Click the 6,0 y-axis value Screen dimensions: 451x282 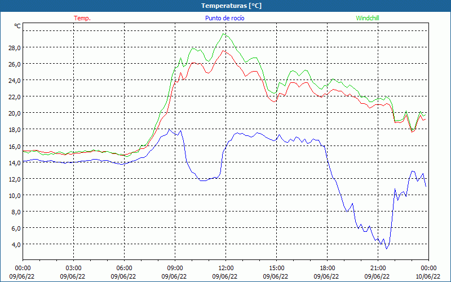(x=16, y=228)
